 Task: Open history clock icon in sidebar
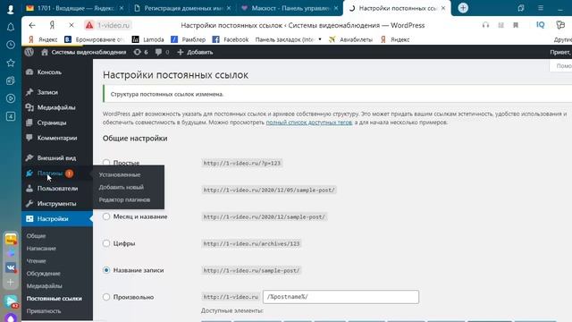11,45
